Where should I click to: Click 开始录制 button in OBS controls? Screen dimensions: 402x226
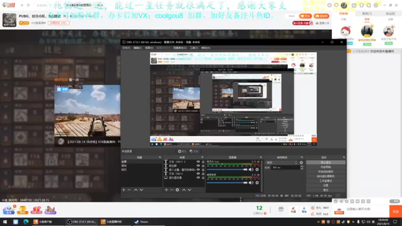point(326,167)
